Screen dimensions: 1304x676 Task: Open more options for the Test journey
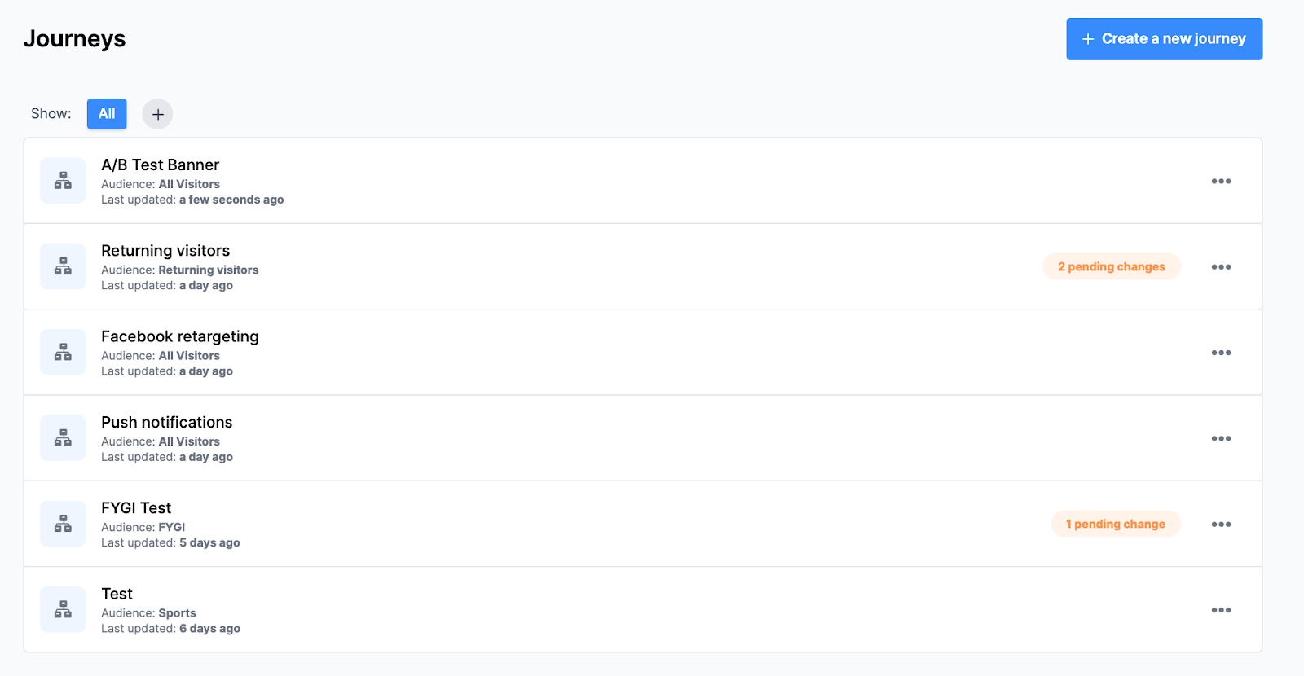point(1221,610)
